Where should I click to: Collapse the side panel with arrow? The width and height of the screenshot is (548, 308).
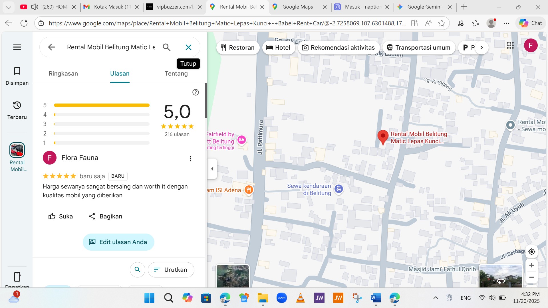tap(212, 169)
